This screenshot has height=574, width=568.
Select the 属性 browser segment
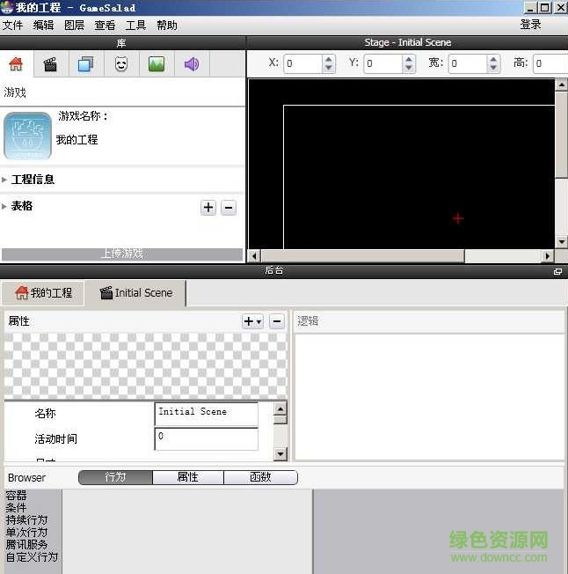point(188,477)
